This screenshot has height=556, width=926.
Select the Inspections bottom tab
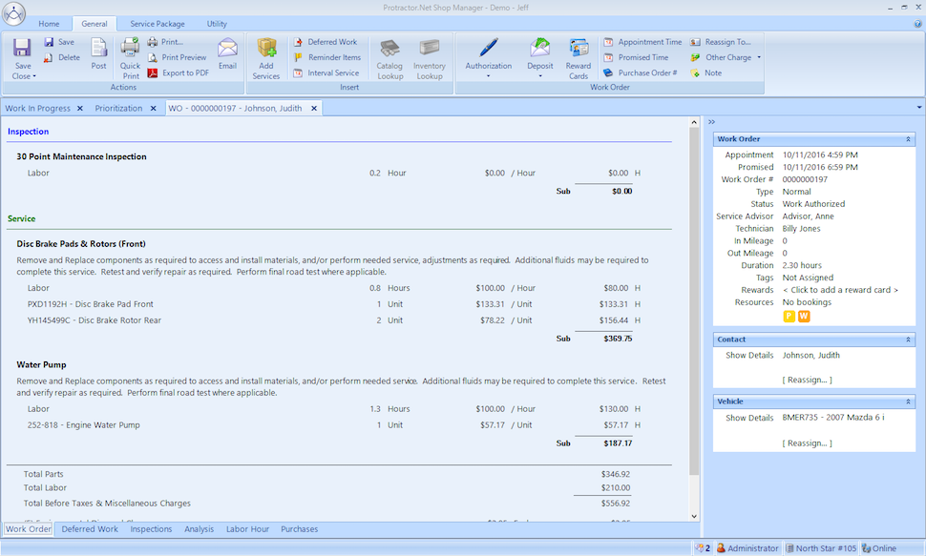coord(151,529)
